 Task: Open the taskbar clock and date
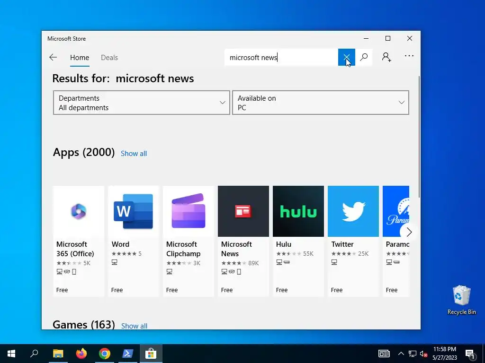444,354
